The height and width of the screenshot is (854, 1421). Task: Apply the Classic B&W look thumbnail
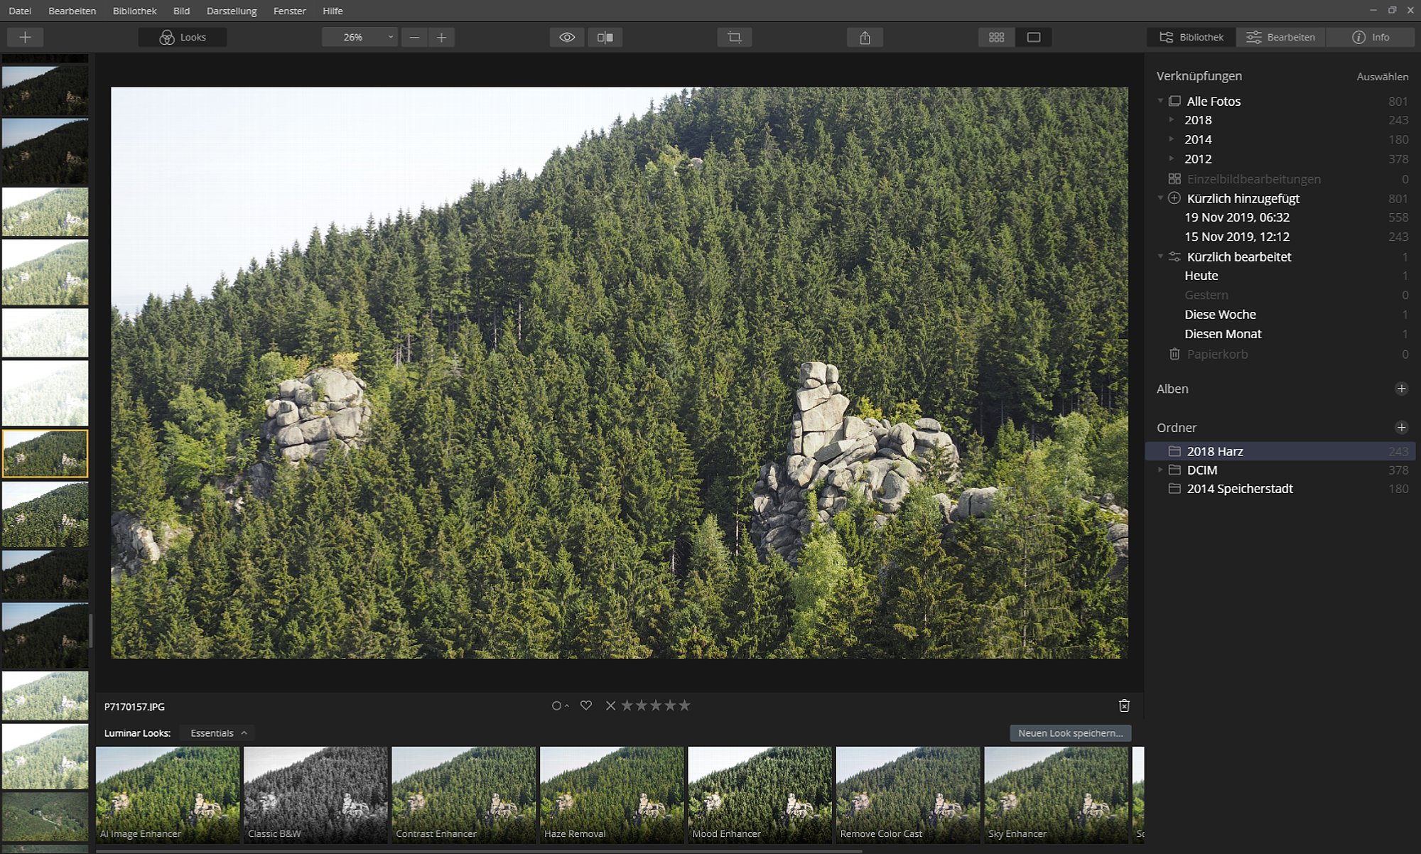coord(316,794)
